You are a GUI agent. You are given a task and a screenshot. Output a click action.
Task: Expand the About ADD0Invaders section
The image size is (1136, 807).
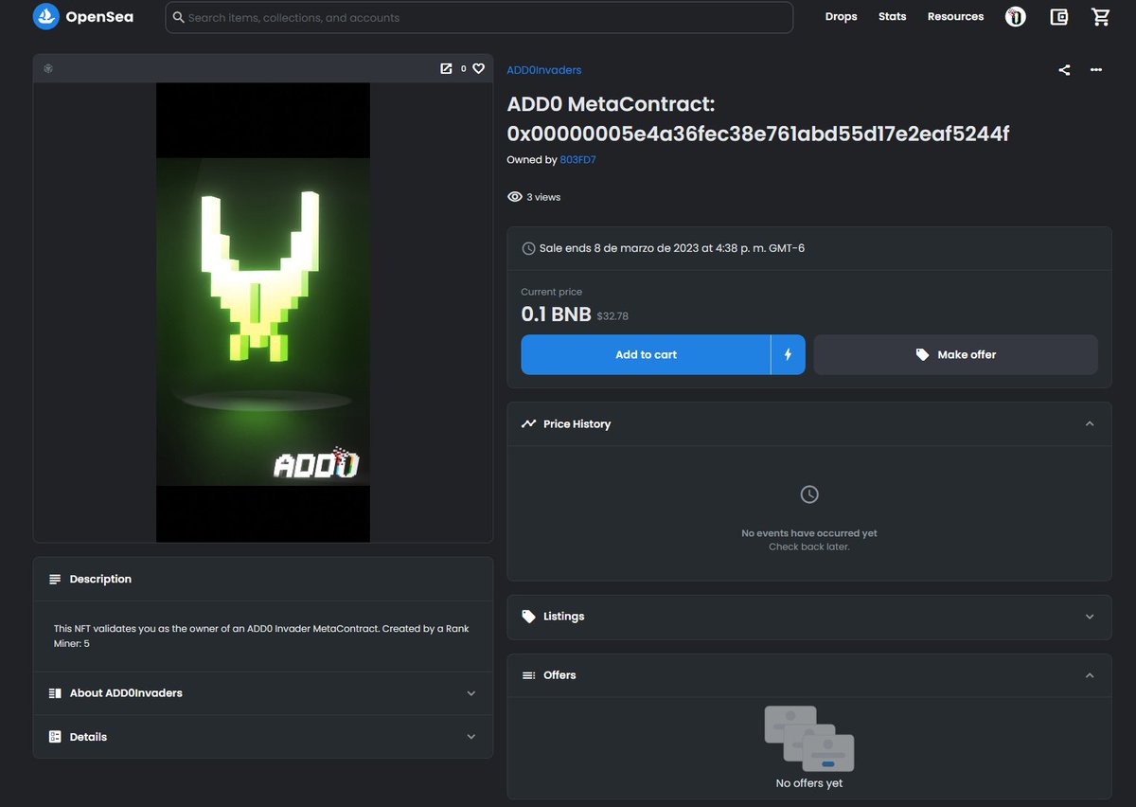pyautogui.click(x=263, y=693)
